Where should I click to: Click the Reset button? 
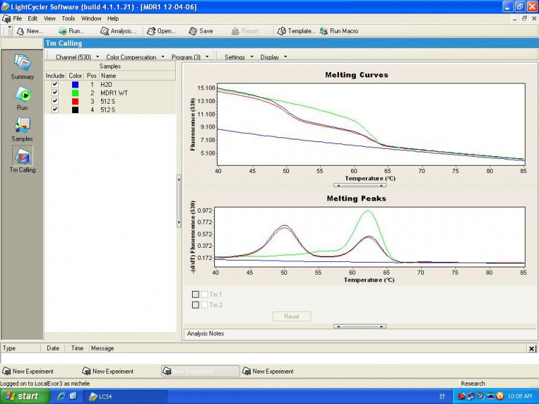pos(291,316)
